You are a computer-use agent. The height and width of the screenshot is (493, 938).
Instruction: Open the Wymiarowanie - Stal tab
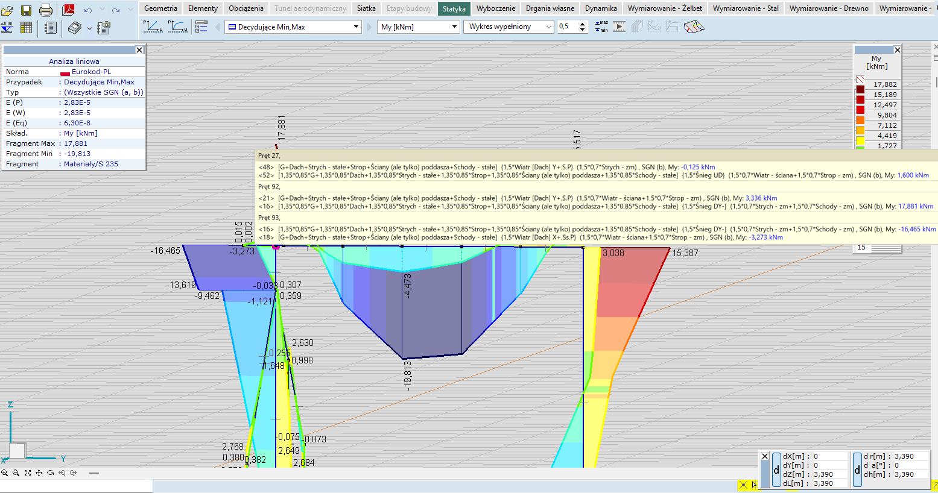(746, 8)
